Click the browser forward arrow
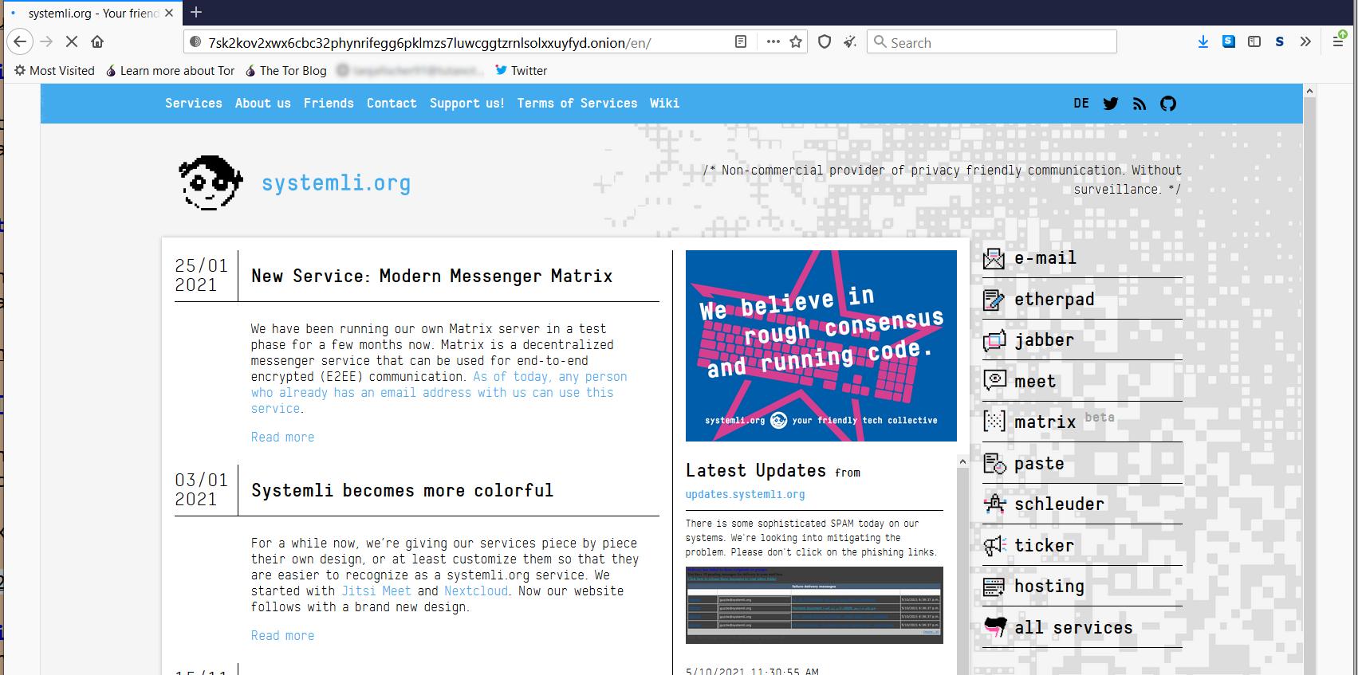Viewport: 1358px width, 675px height. coord(46,41)
